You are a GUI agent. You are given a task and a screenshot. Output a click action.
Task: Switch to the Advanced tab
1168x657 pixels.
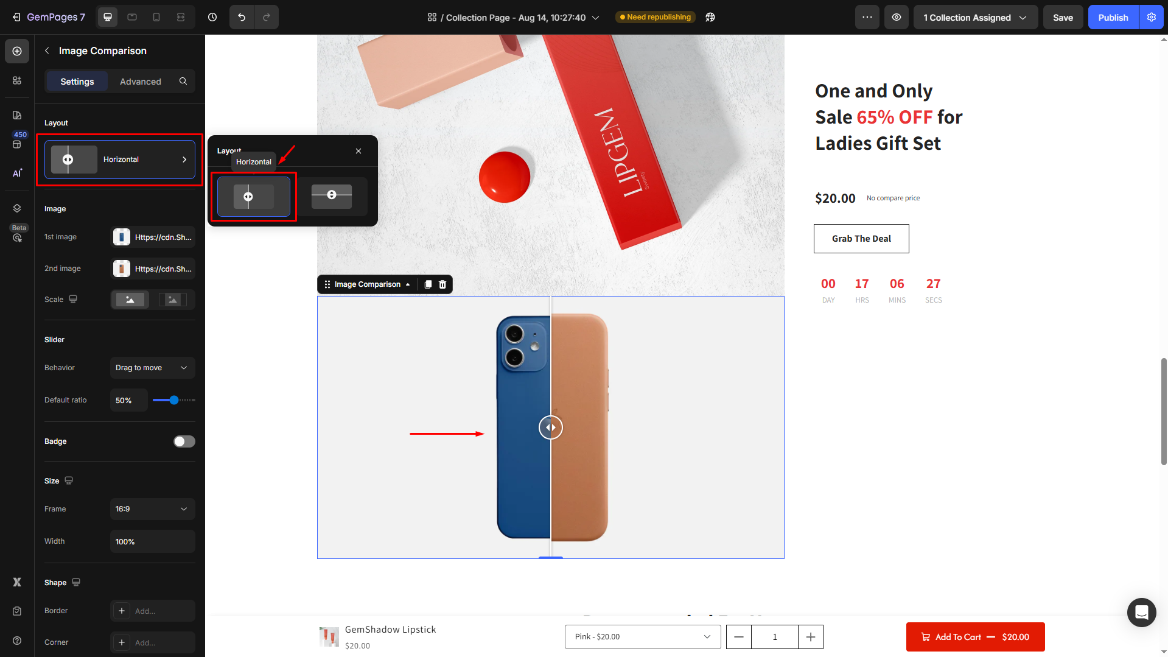click(141, 81)
